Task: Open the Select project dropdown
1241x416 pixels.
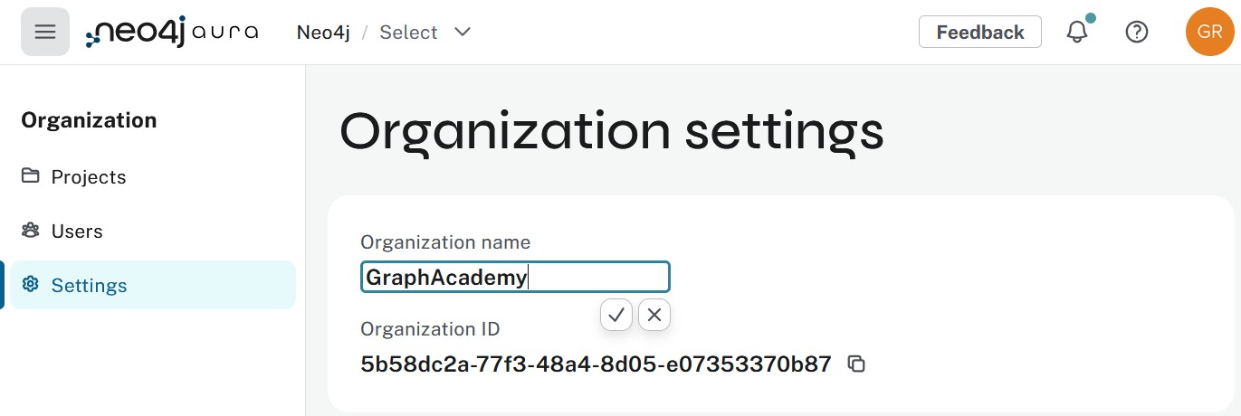Action: coord(409,33)
